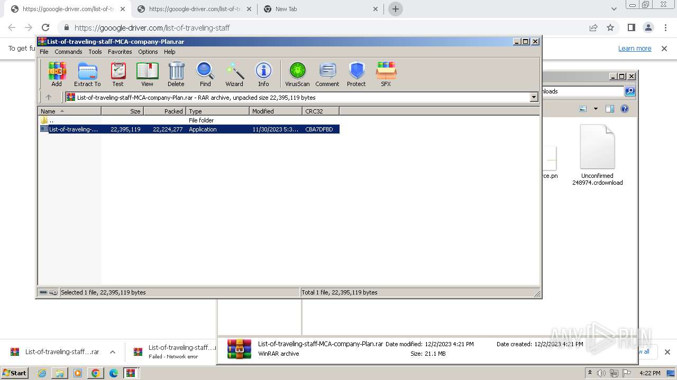The height and width of the screenshot is (380, 677).
Task: Open a new Chrome tab with plus
Action: pyautogui.click(x=395, y=9)
